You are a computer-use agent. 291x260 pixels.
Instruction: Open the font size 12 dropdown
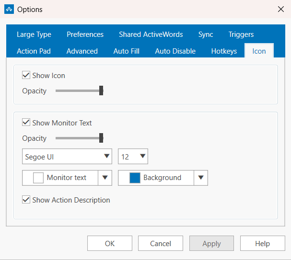click(133, 157)
